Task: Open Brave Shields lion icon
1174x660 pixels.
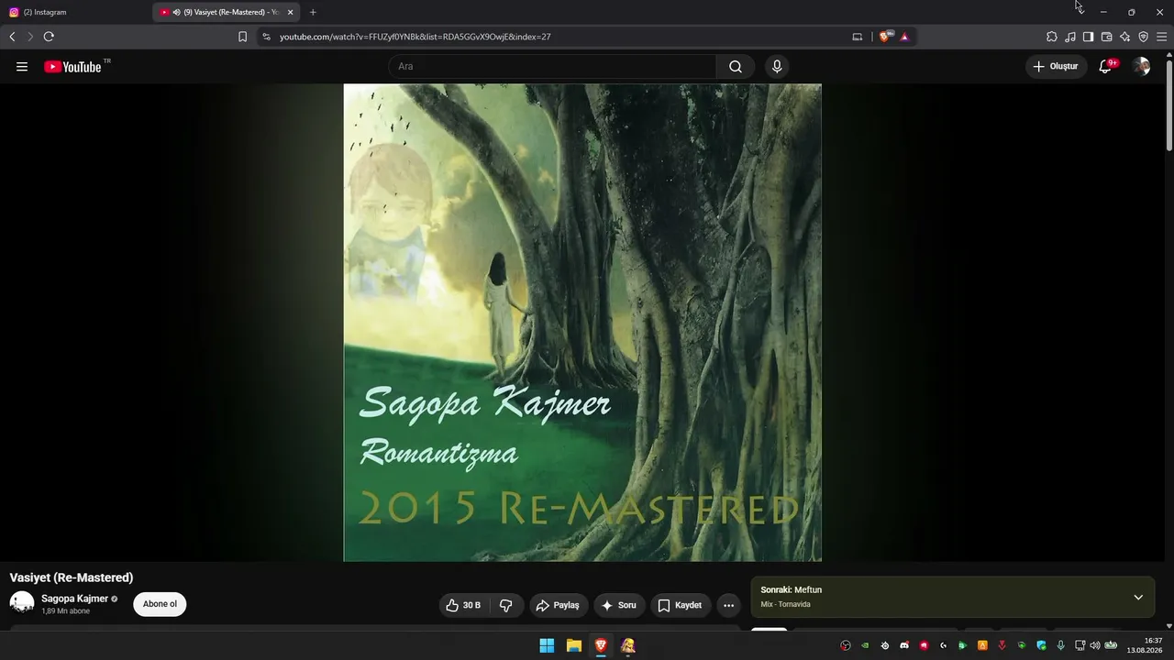Action: tap(884, 37)
